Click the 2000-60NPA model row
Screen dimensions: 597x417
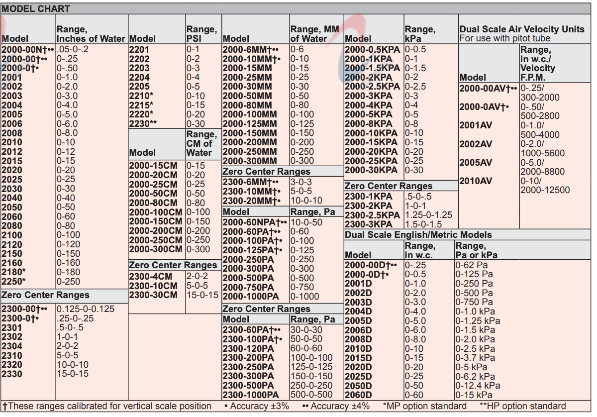[x=254, y=222]
